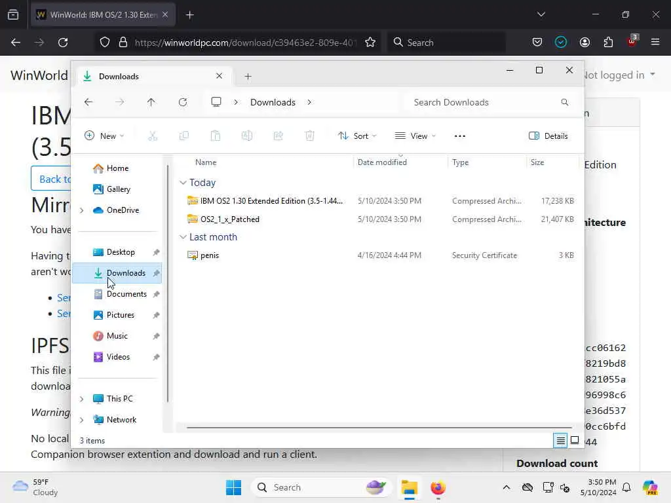671x503 pixels.
Task: Open Gallery in the navigation pane
Action: coord(117,189)
